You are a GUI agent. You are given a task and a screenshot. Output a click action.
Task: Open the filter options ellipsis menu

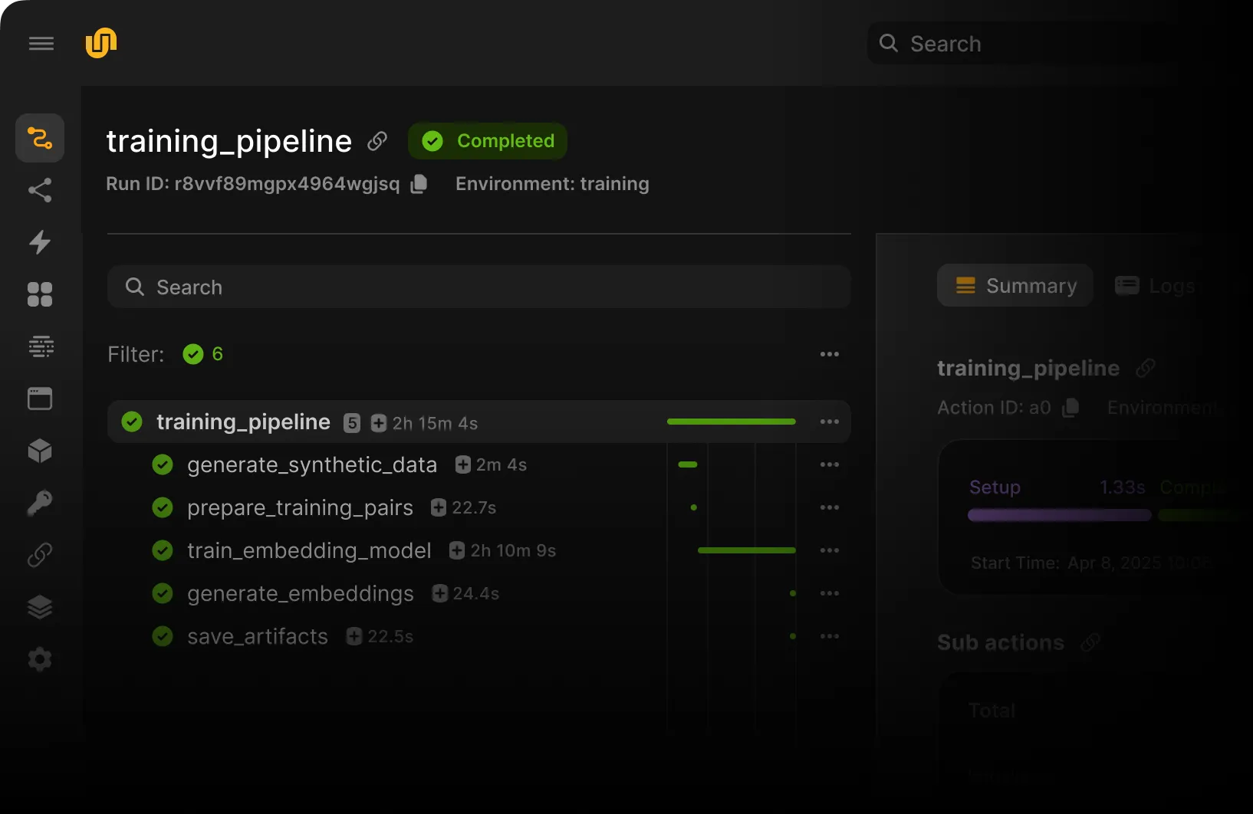(830, 354)
